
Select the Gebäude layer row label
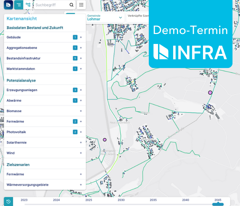tap(14, 37)
